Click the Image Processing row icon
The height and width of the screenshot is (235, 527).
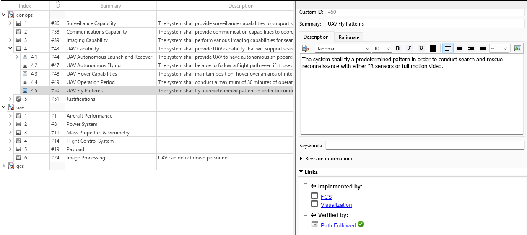point(18,158)
